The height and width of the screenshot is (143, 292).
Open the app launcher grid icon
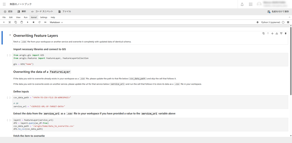tap(251, 4)
